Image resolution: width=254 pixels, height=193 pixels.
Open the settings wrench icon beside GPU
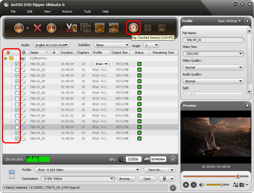click(173, 159)
